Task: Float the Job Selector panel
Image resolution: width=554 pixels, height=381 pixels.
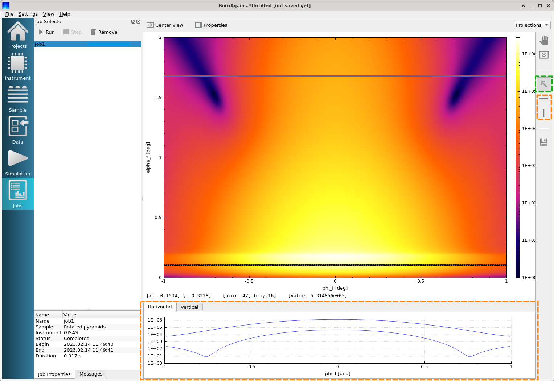Action: tap(133, 22)
